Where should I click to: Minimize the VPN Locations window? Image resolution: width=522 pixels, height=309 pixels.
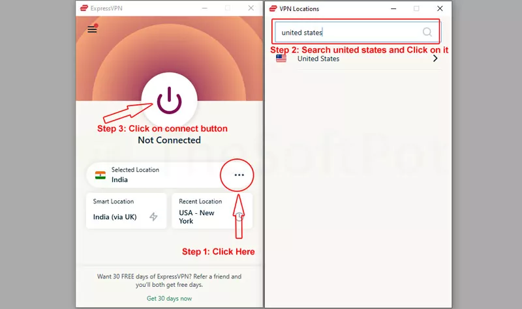tap(393, 8)
